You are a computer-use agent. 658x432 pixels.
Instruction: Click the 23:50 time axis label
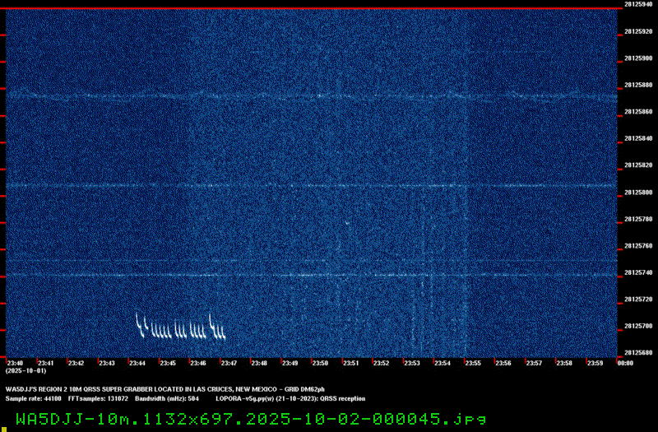[320, 363]
